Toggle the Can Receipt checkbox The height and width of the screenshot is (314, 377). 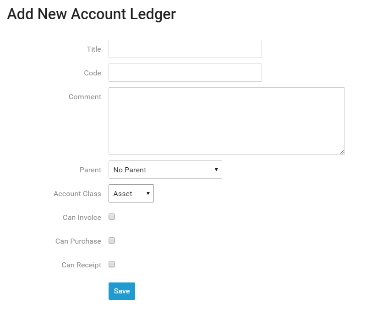coord(111,264)
